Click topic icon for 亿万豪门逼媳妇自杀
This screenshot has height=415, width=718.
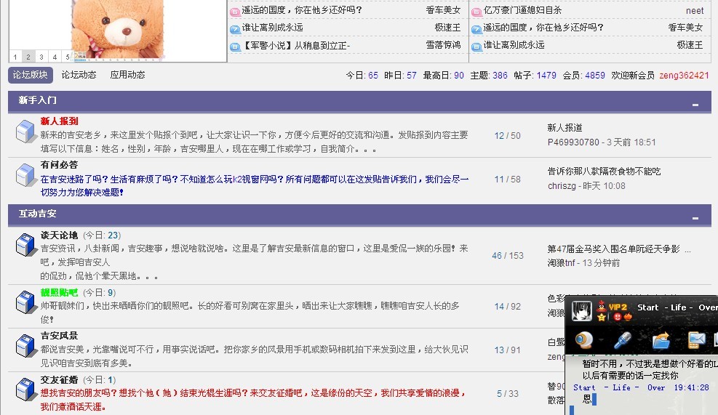coord(476,12)
